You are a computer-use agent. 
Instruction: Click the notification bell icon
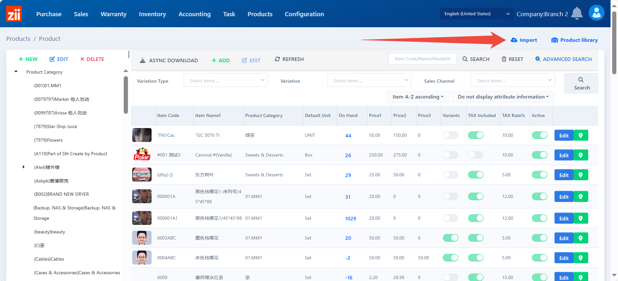pos(577,14)
